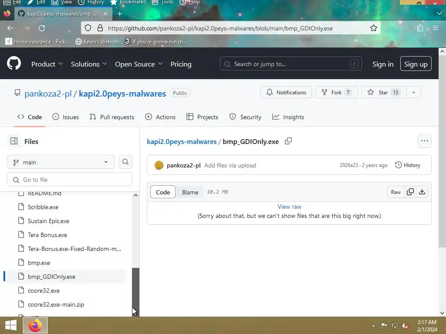Click the network tray icon
446x334 pixels.
(x=395, y=325)
